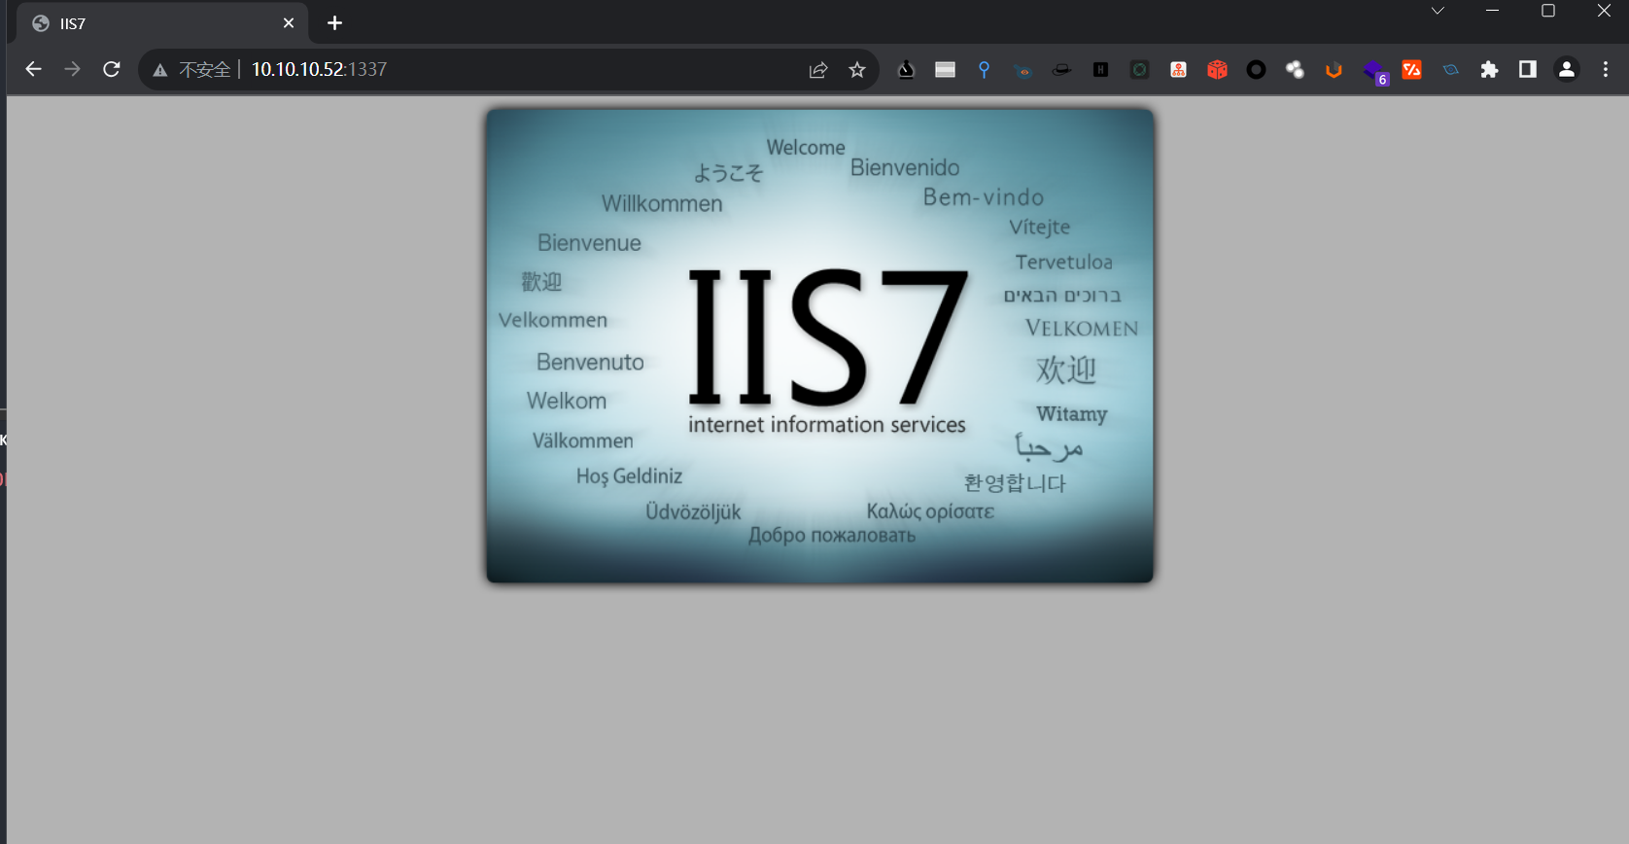Image resolution: width=1629 pixels, height=844 pixels.
Task: Open the black H square extension
Action: pyautogui.click(x=1100, y=70)
